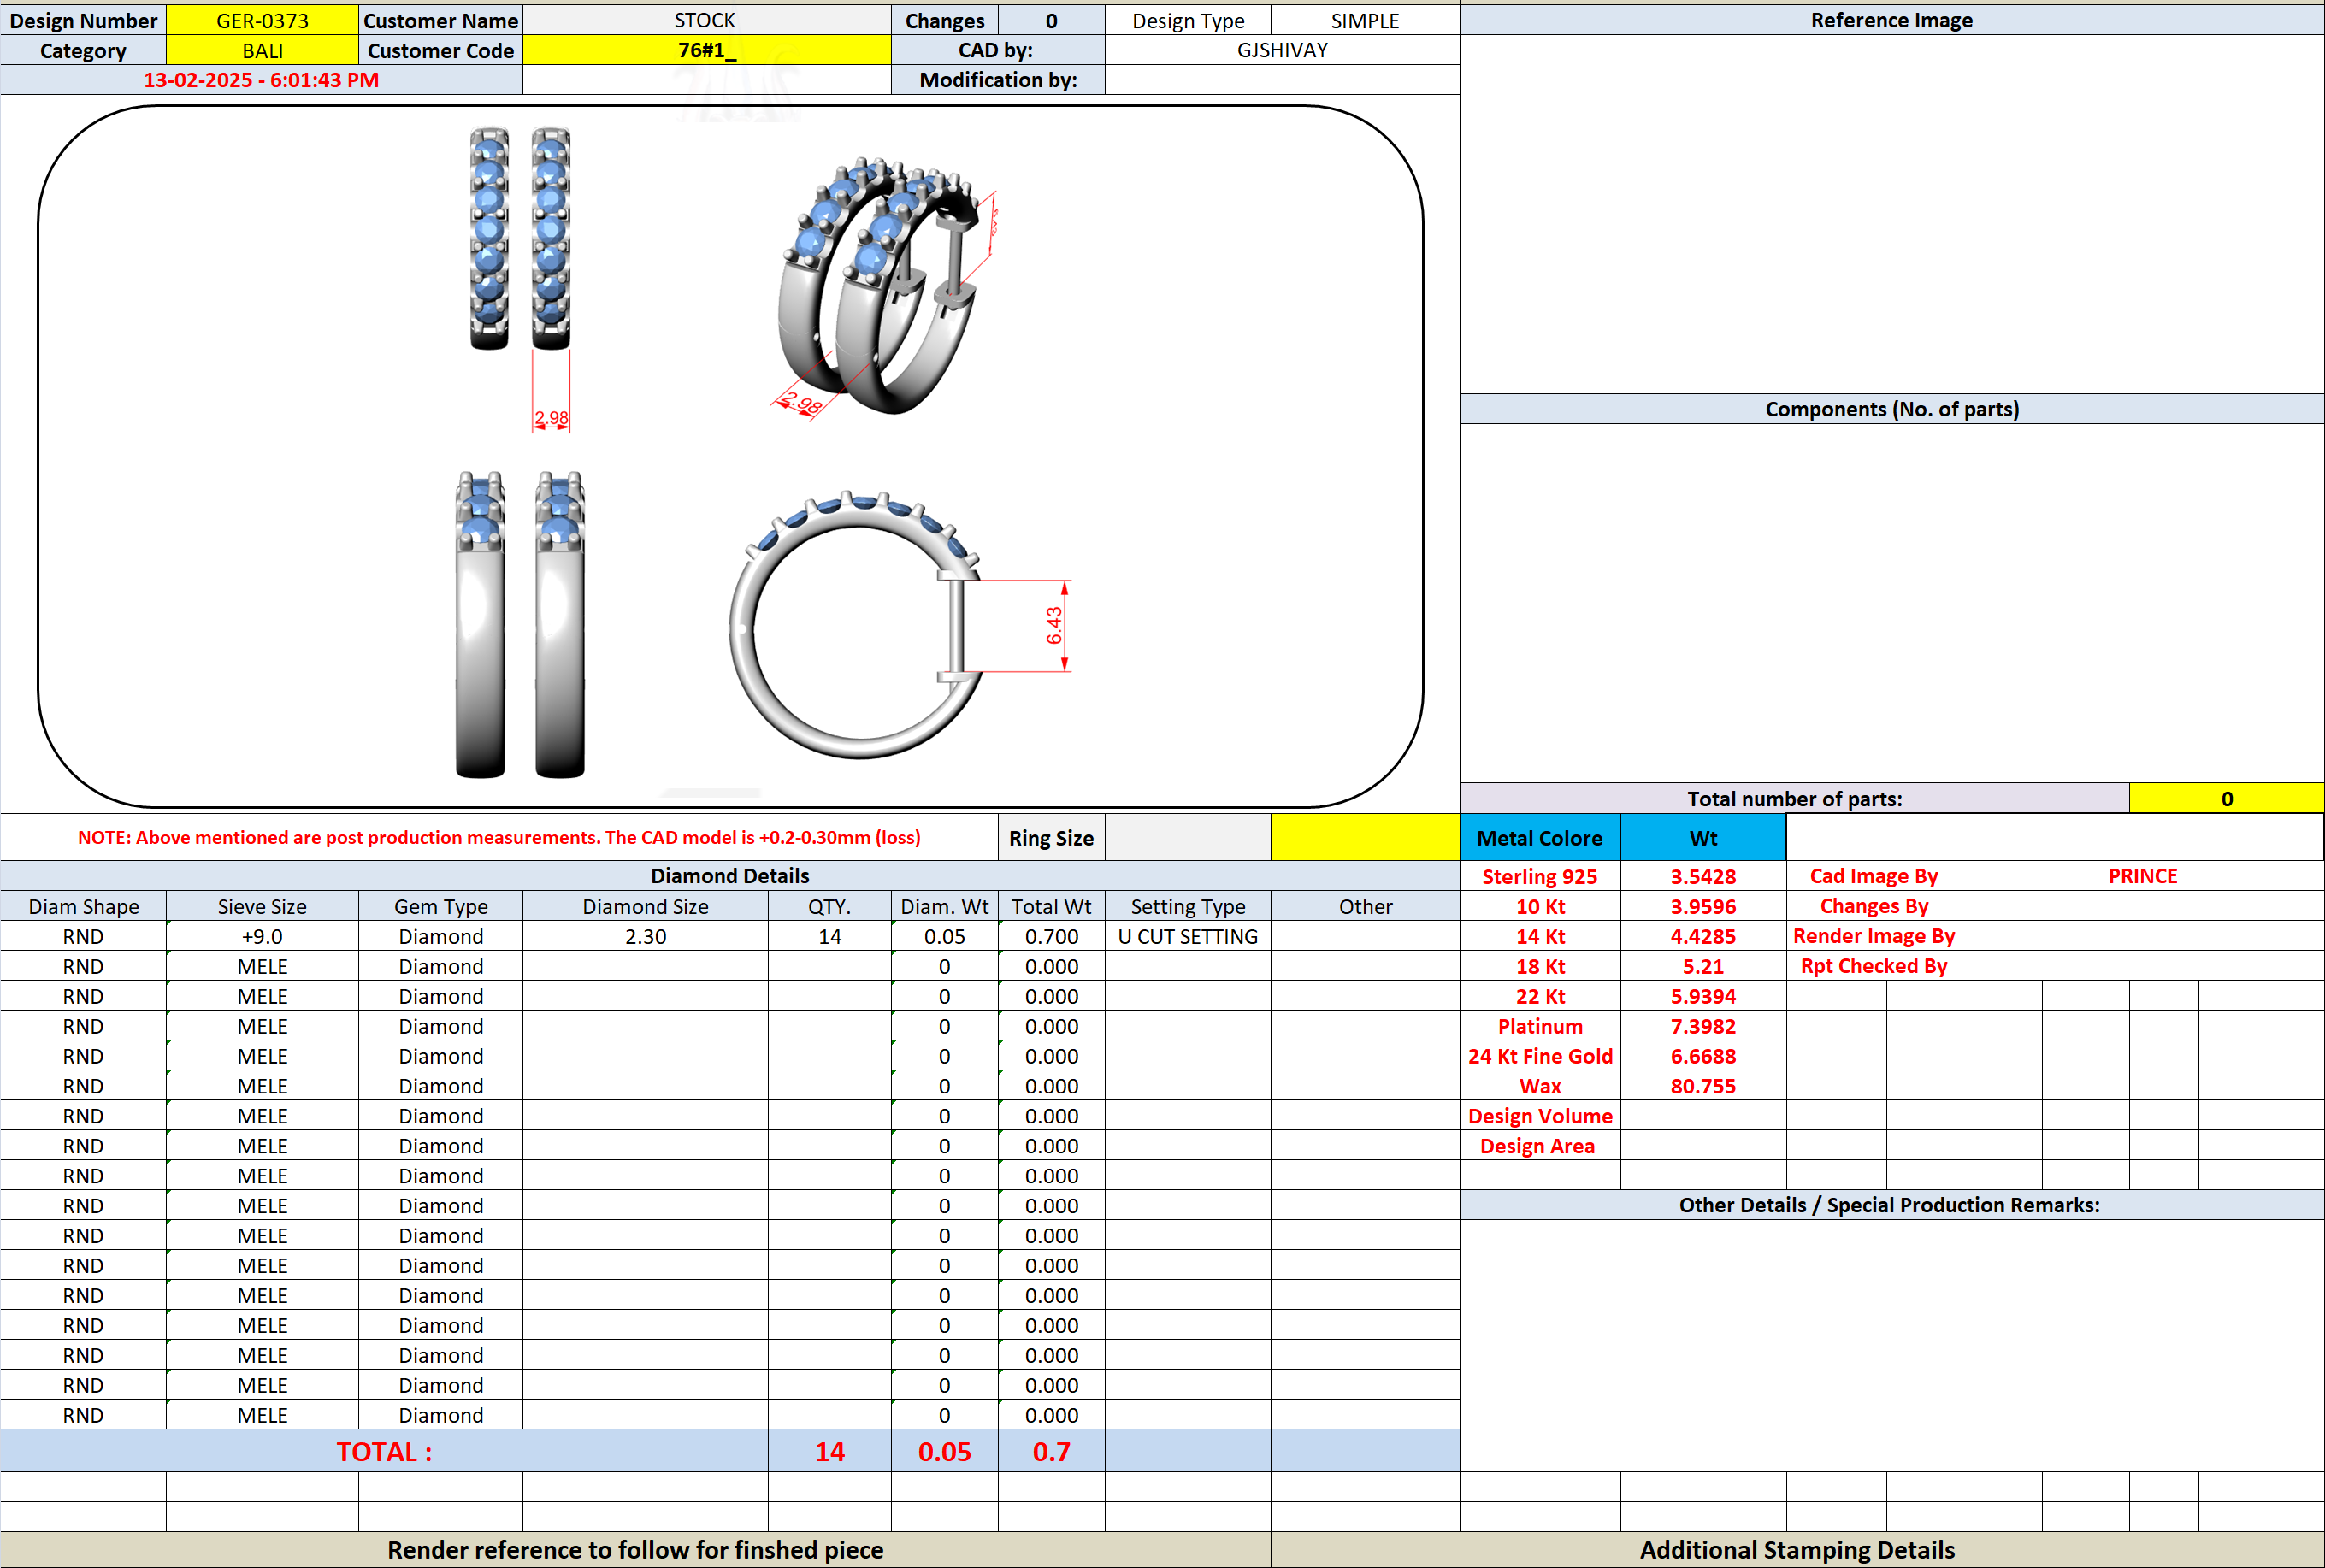2325x1568 pixels.
Task: Select the Changes By label
Action: point(1874,906)
